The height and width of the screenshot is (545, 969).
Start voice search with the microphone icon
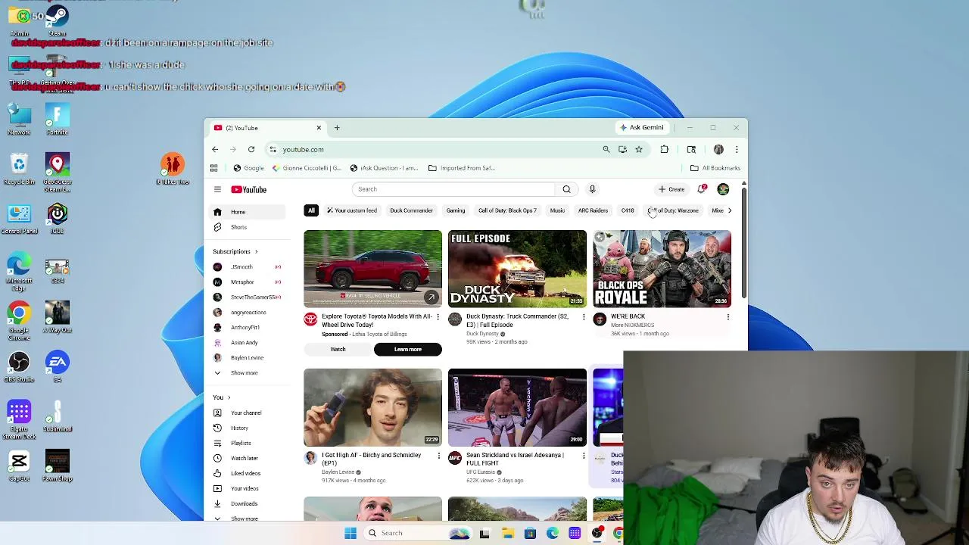pyautogui.click(x=592, y=189)
